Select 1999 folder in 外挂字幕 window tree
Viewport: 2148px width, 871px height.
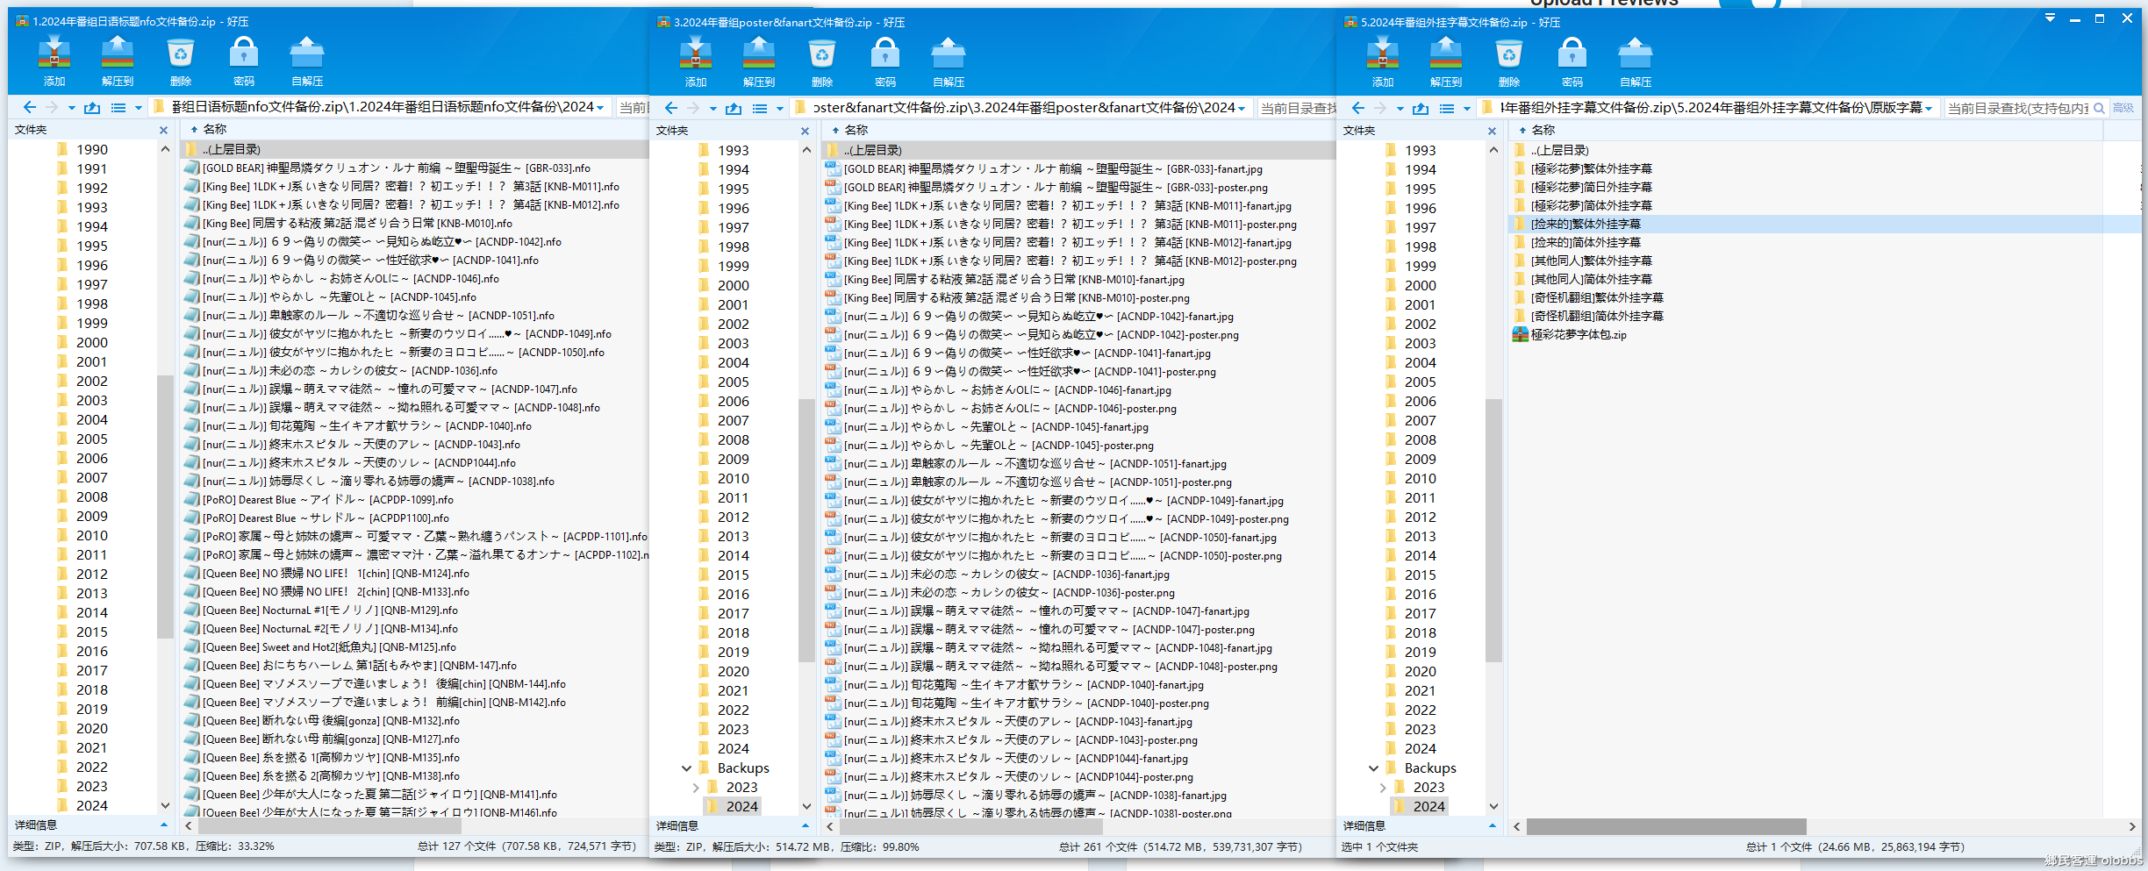(x=1420, y=266)
